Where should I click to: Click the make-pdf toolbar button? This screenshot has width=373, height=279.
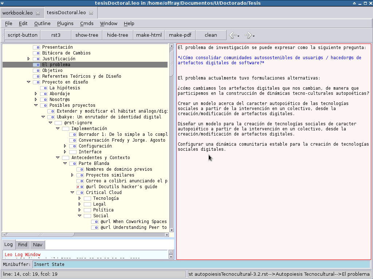coord(180,35)
